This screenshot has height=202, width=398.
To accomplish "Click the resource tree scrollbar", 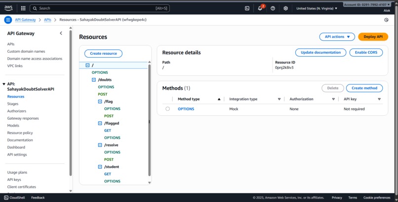I will (x=150, y=120).
